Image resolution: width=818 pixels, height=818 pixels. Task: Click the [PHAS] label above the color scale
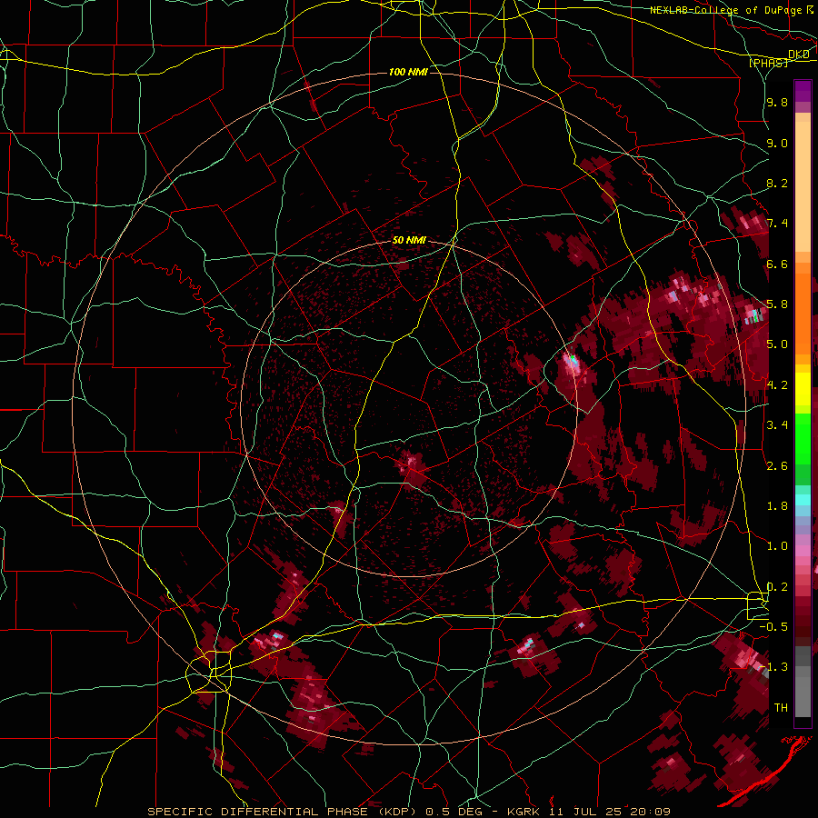768,63
